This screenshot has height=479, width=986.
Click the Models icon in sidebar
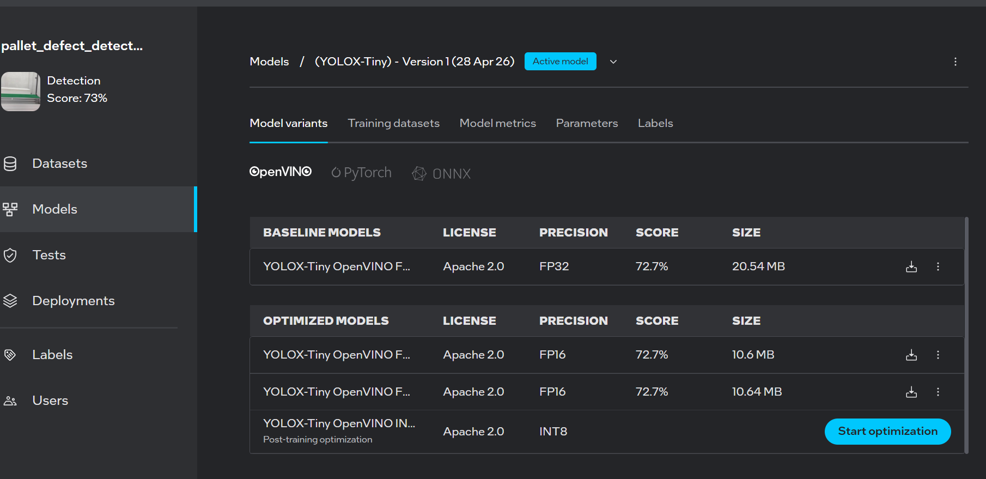pyautogui.click(x=10, y=209)
